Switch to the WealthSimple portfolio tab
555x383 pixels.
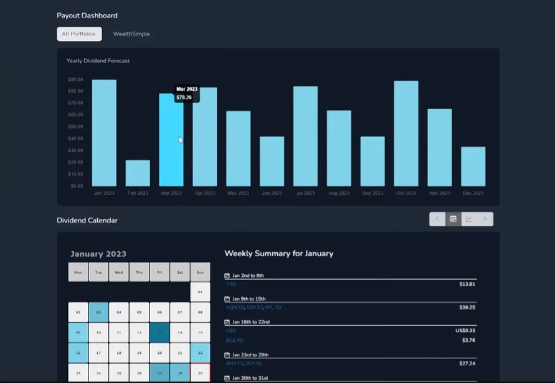coord(131,34)
